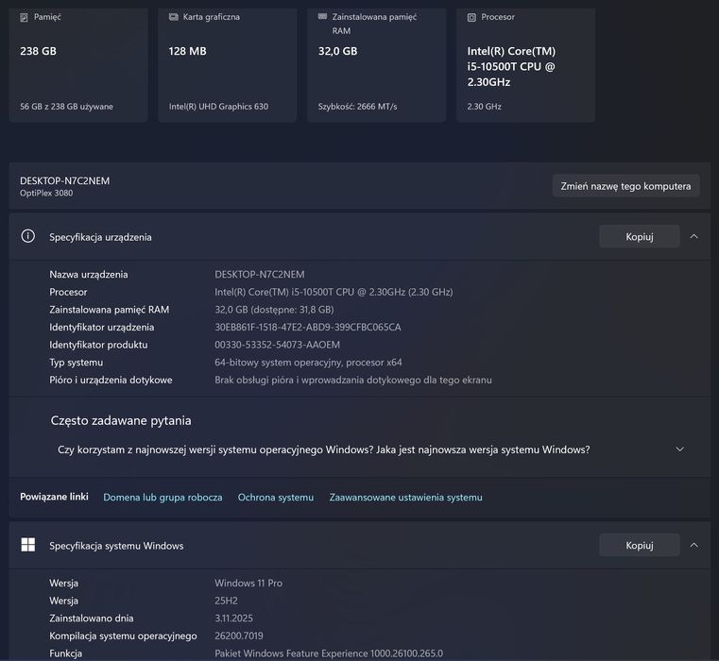
Task: Copy Windows specs with Kopiuj button
Action: coord(640,545)
